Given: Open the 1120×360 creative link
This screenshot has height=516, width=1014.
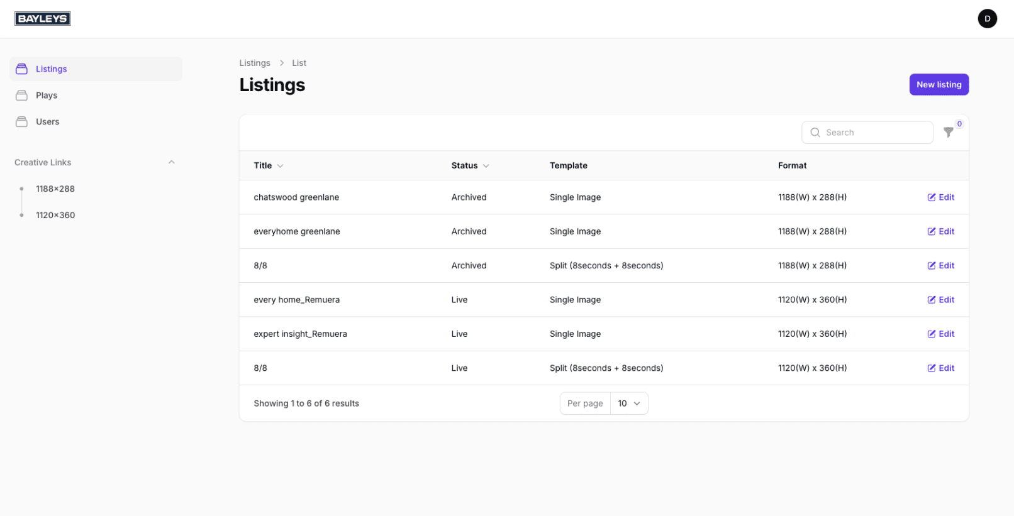Looking at the screenshot, I should tap(55, 215).
